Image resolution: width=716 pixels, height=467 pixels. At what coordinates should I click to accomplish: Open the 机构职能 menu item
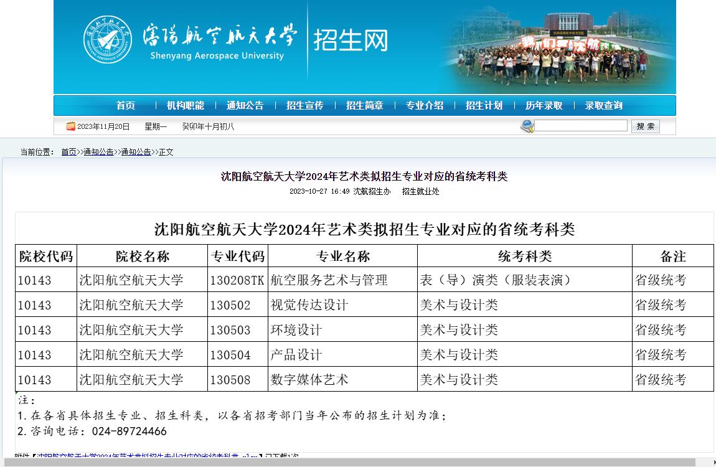pyautogui.click(x=186, y=105)
